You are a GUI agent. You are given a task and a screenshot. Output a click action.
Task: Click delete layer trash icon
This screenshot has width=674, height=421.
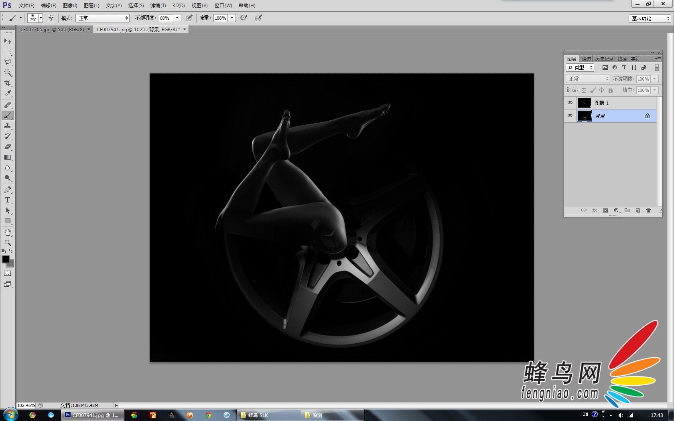tap(648, 210)
